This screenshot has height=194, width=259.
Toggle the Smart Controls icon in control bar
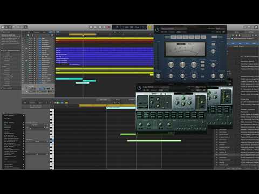18,27
